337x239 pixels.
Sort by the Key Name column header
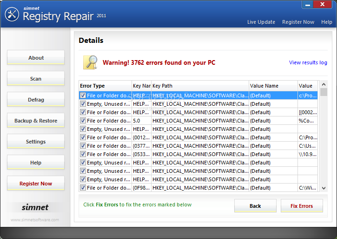click(141, 86)
